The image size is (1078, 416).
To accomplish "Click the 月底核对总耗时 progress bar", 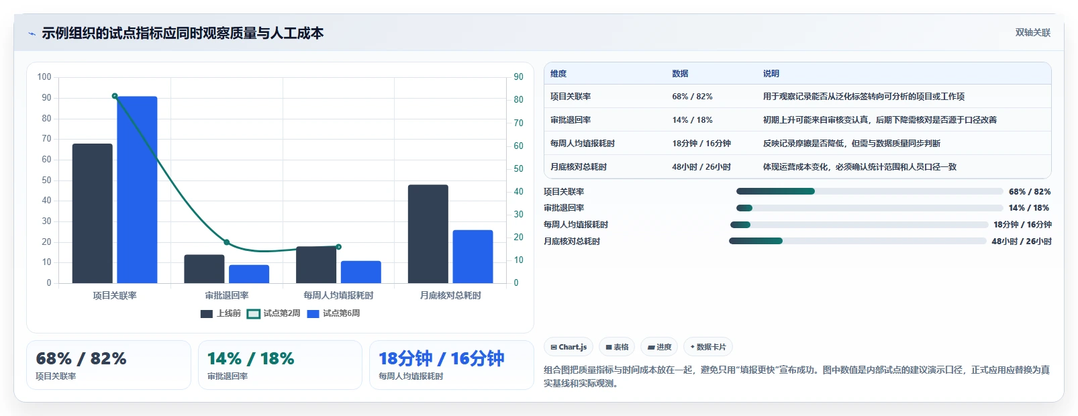I will (857, 241).
